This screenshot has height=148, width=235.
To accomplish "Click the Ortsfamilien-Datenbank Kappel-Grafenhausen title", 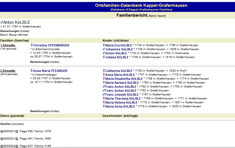I will click(141, 5).
